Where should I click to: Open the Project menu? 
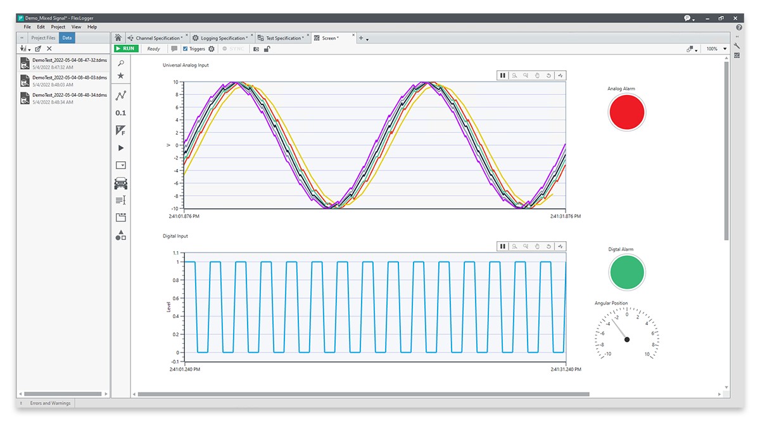coord(58,27)
